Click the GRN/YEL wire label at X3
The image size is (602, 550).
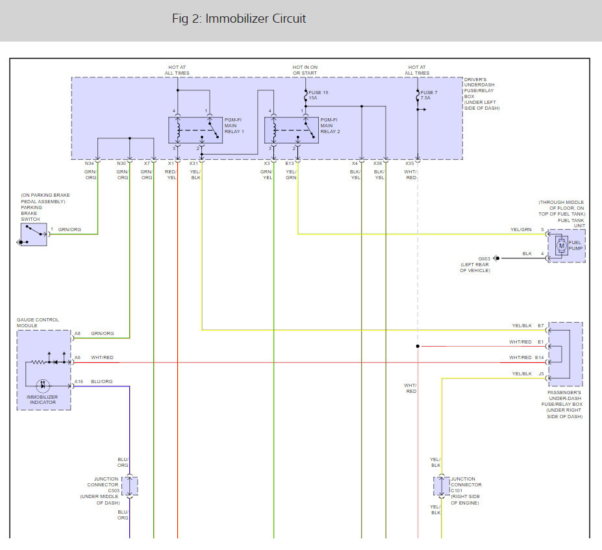pyautogui.click(x=266, y=175)
